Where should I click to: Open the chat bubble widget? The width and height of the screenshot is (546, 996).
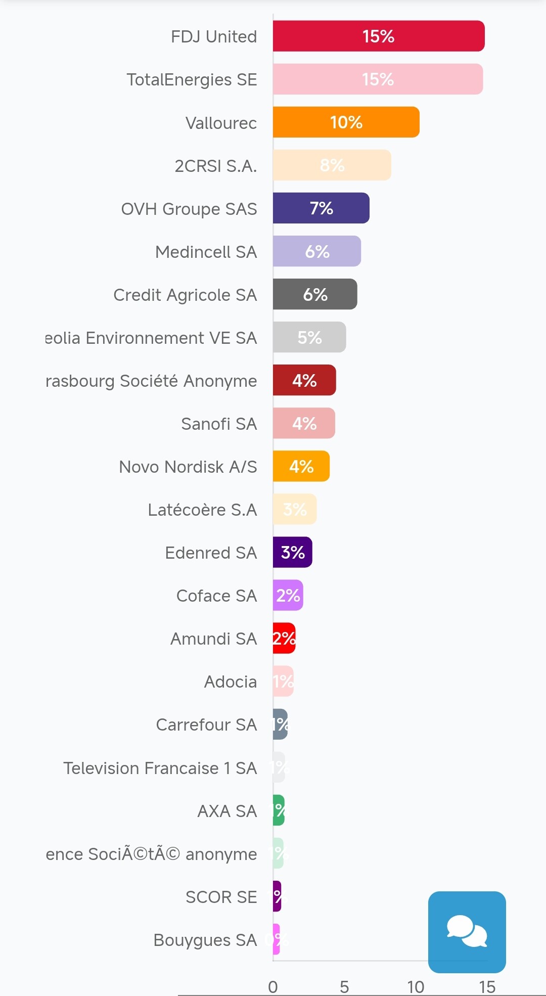467,932
